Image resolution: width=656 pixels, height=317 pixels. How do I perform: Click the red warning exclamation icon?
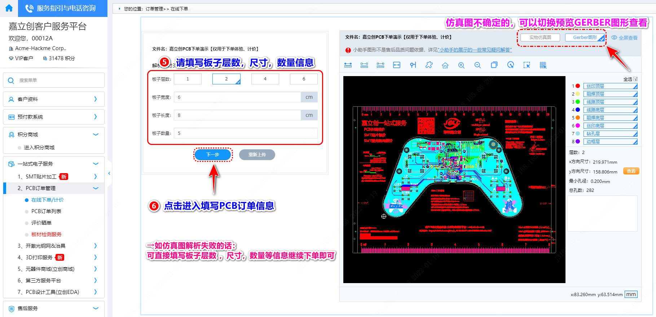click(348, 50)
